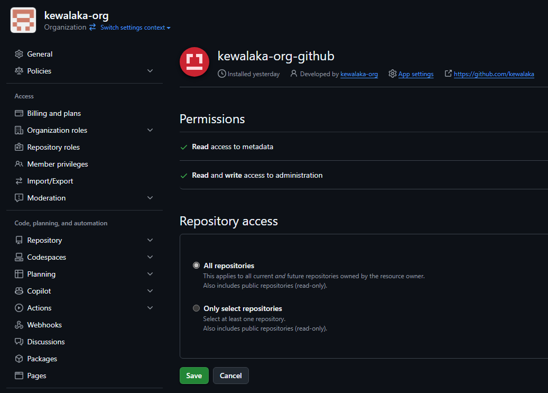
Task: Select the Only select repositories radio button
Action: coord(197,308)
